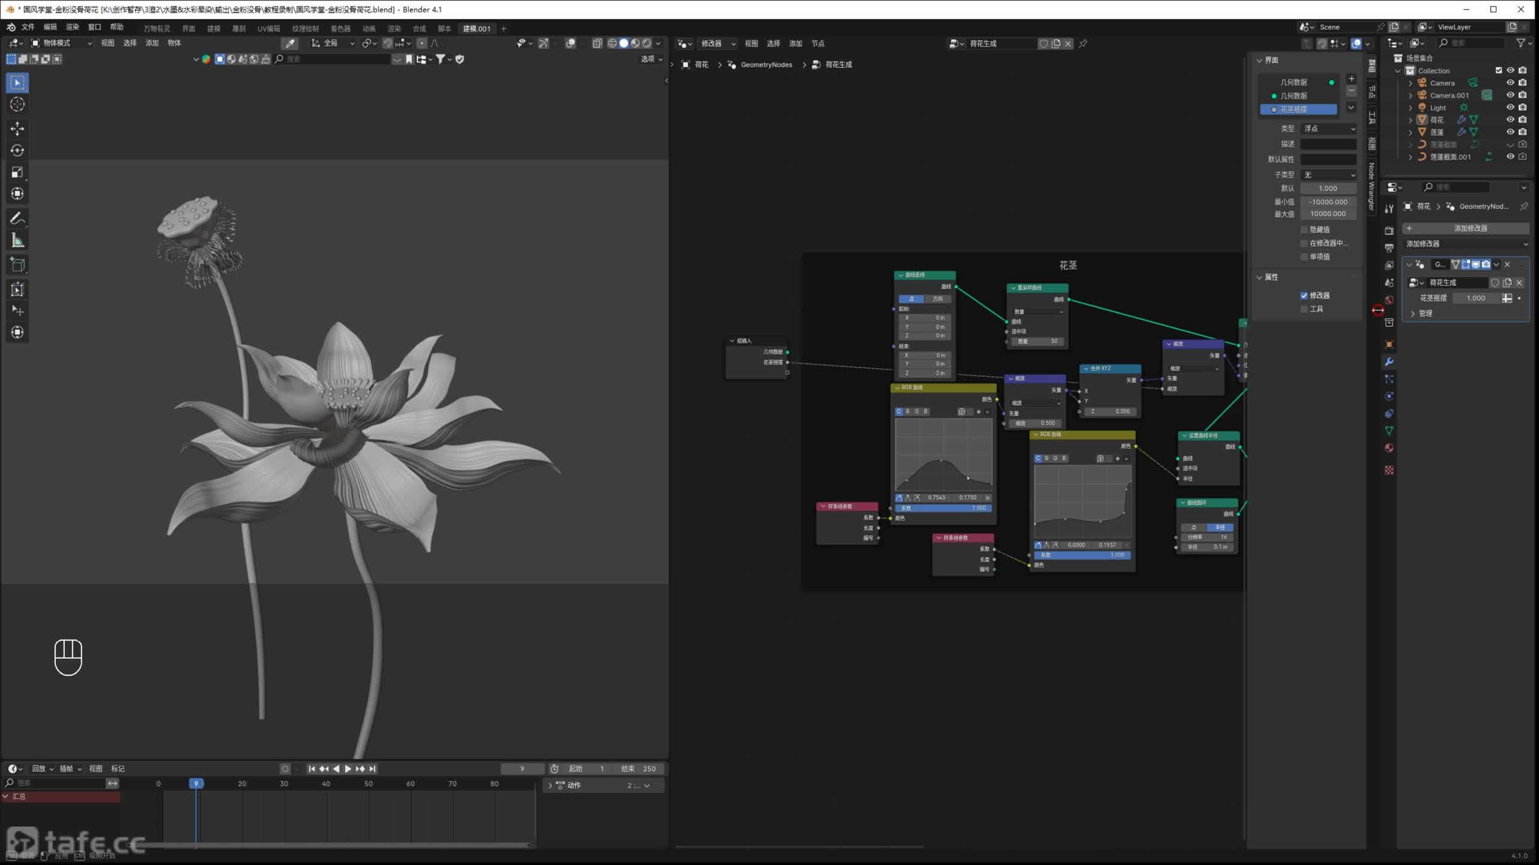Switch to the 着色器 workspace tab
This screenshot has height=865, width=1539.
coord(340,29)
